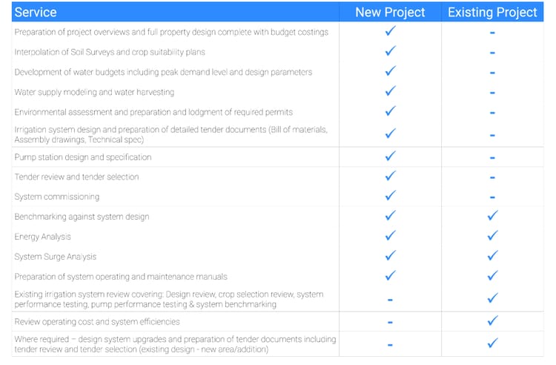Select the Service column header
The width and height of the screenshot is (556, 365).
click(36, 13)
